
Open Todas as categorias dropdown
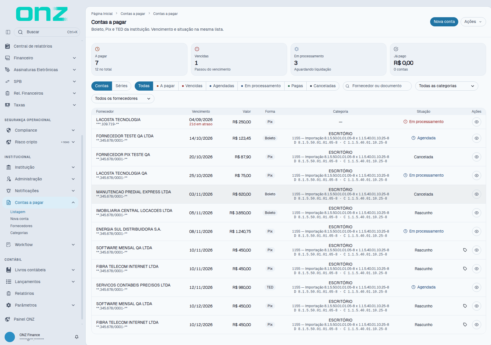click(x=446, y=86)
